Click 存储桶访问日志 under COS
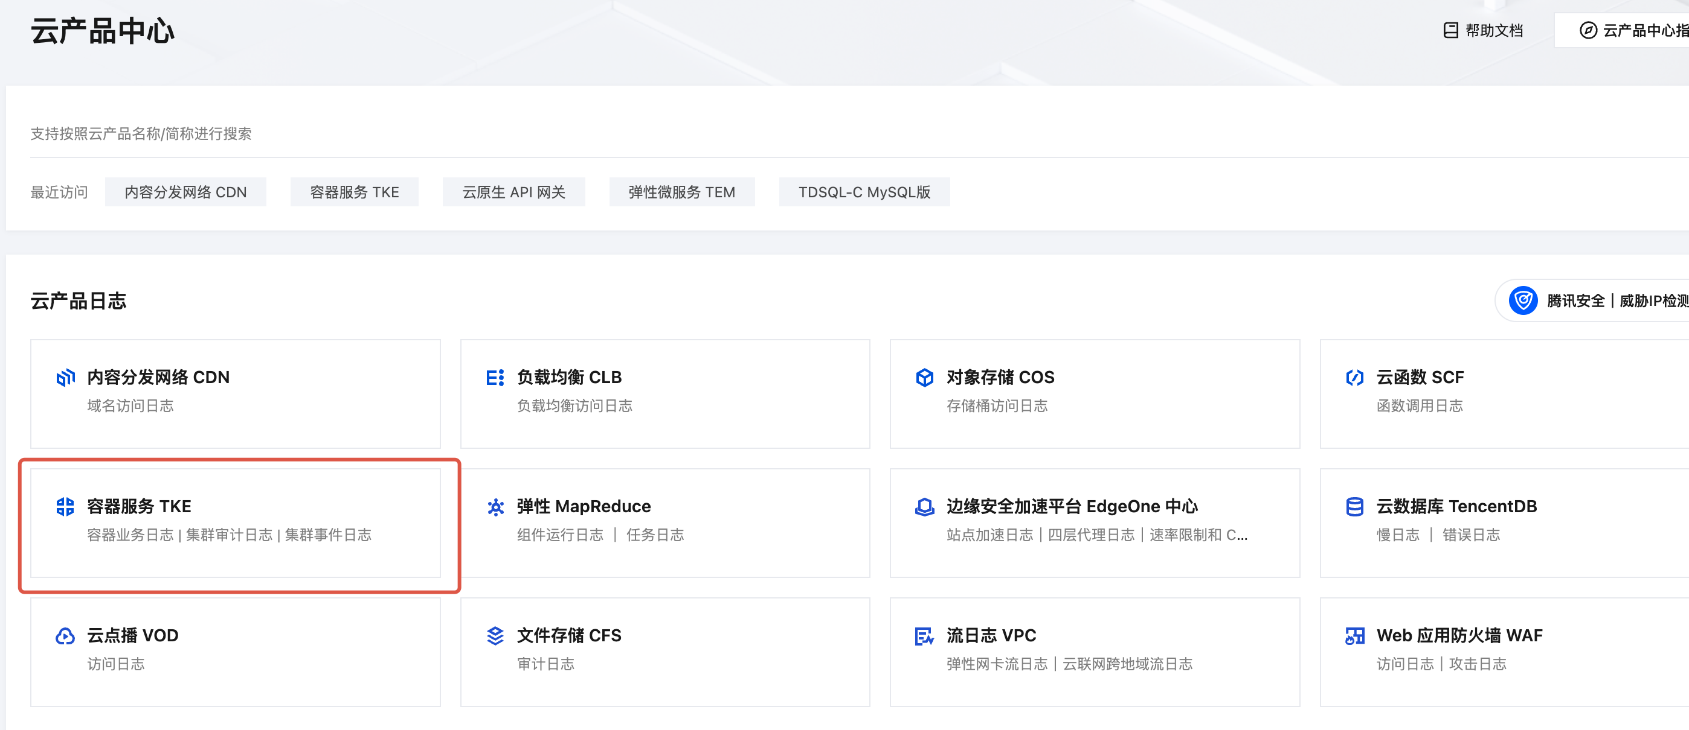The image size is (1689, 730). [x=997, y=406]
